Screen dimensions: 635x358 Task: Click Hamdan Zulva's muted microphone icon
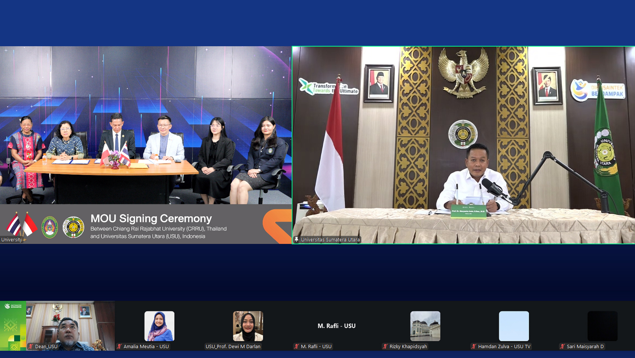tap(474, 347)
